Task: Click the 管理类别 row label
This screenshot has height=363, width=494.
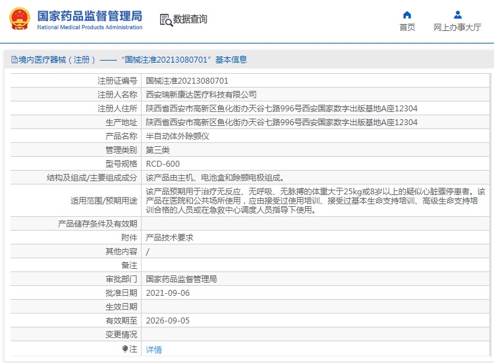Action: 121,150
